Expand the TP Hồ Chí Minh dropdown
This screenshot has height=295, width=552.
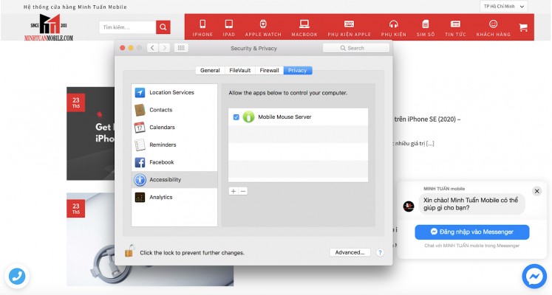pos(504,7)
